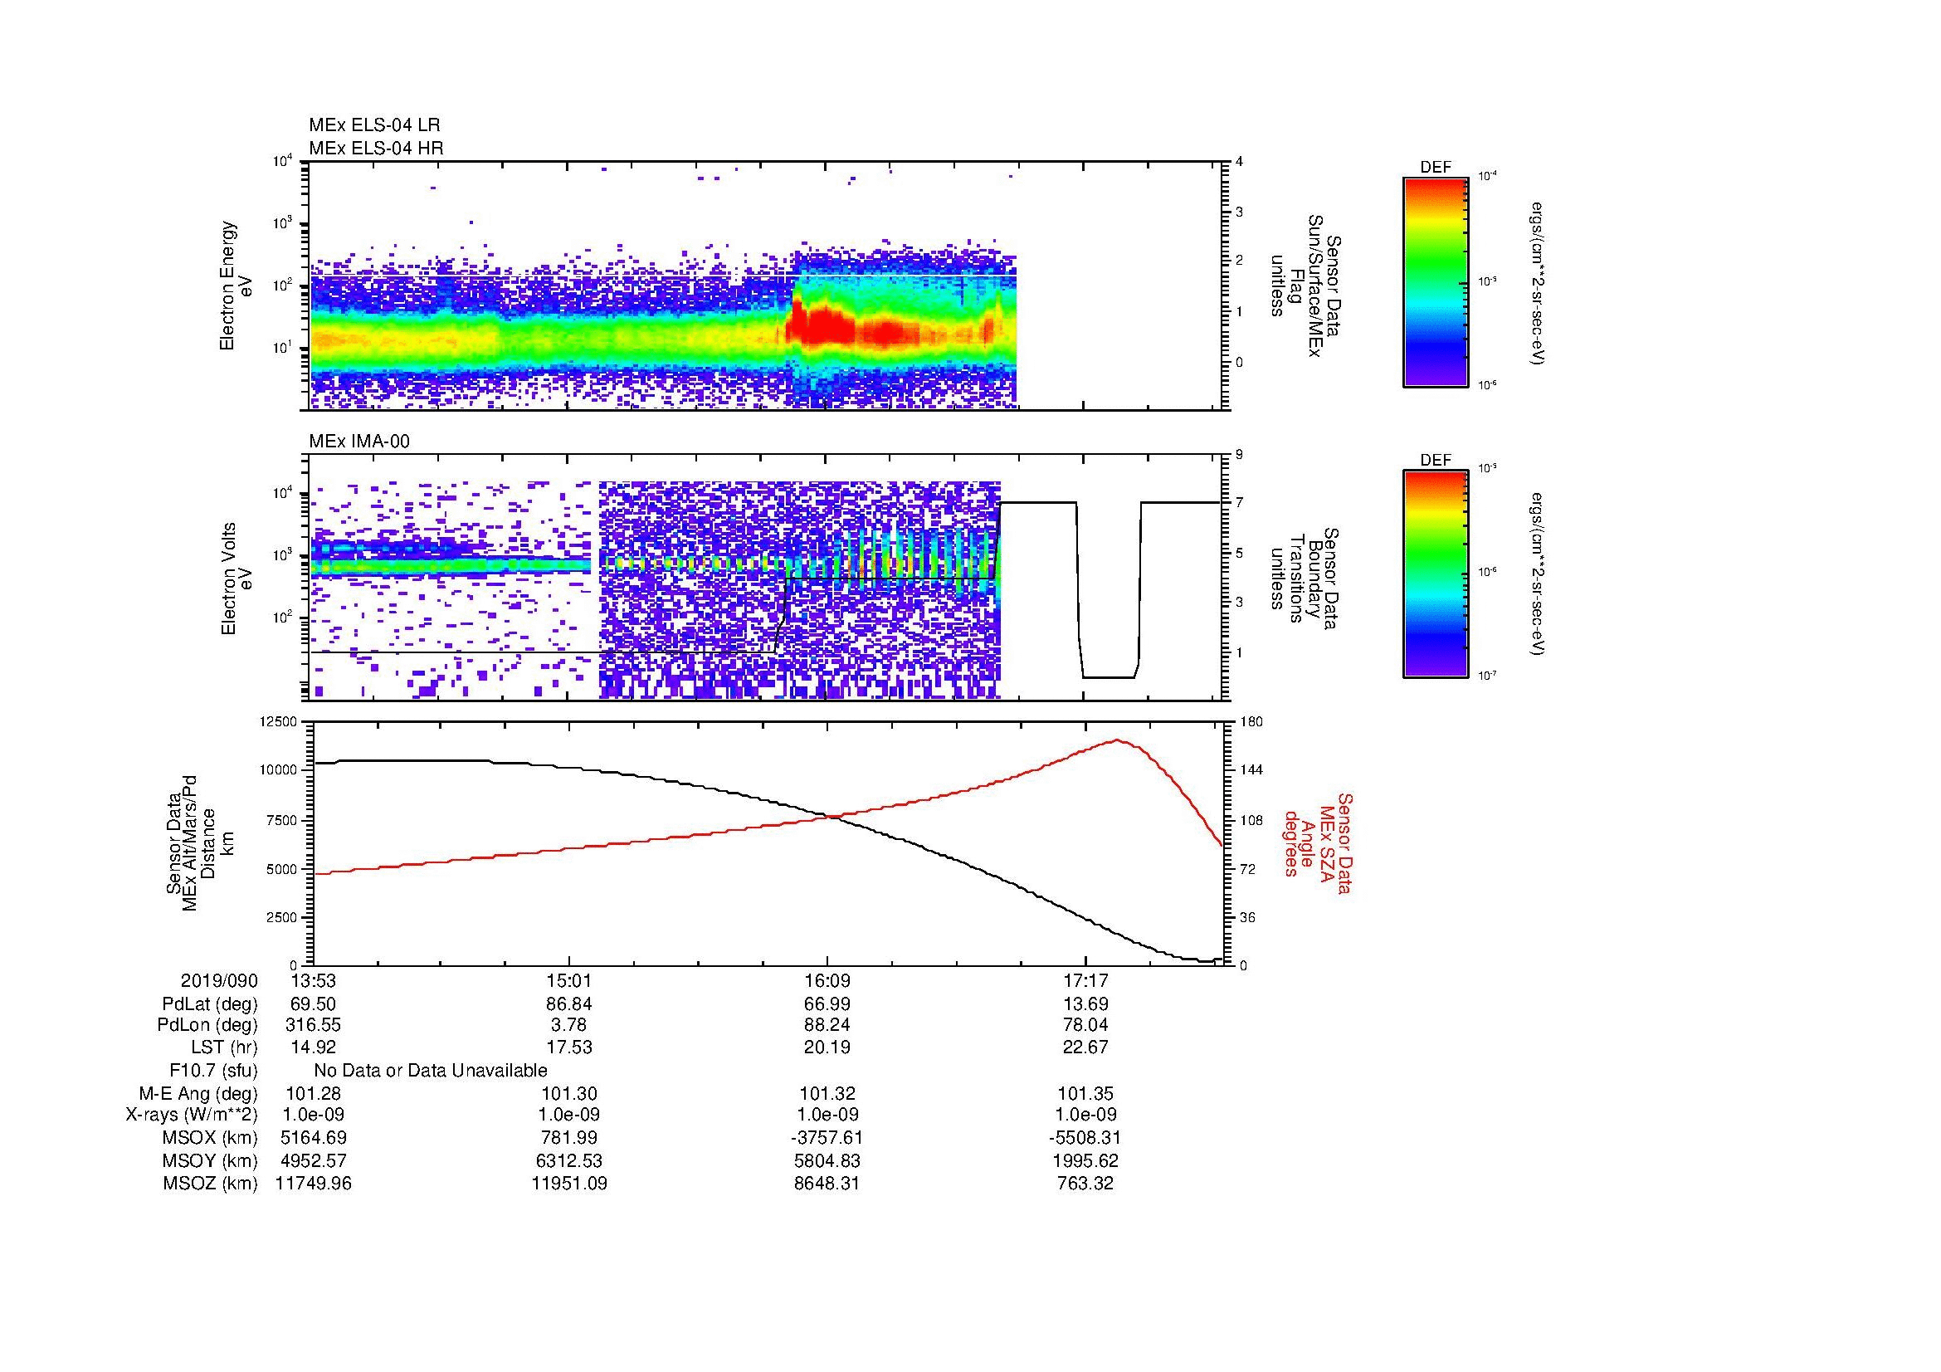
Task: Click the red high-flux region in ELS spectrogram
Action: point(824,325)
